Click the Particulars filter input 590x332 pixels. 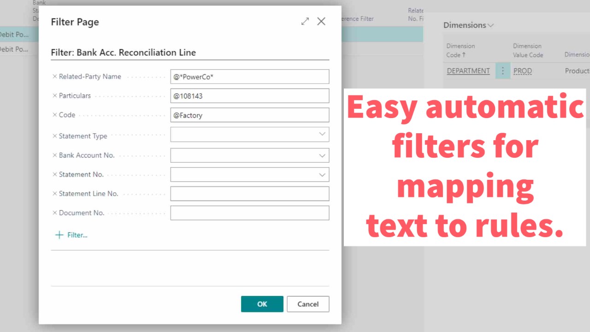click(250, 96)
